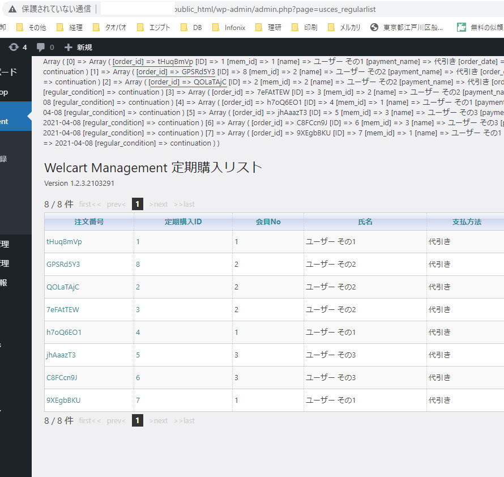The image size is (504, 477).
Task: Click 代引き cell in 7eFAtTEW row
Action: [439, 309]
